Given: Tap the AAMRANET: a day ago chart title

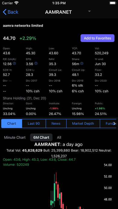Looking at the screenshot, I should tap(58, 144).
